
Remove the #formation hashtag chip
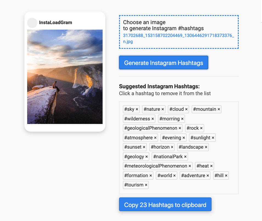click(x=138, y=175)
